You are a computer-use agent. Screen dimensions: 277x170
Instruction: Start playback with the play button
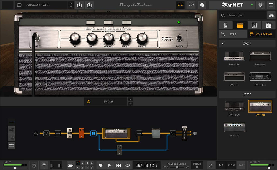click(x=109, y=165)
